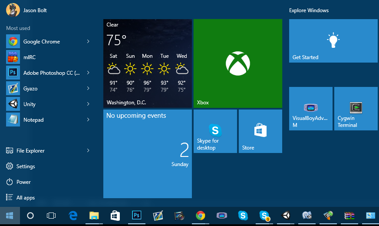Open Unity from the Most used list
This screenshot has height=226, width=379.
48,104
